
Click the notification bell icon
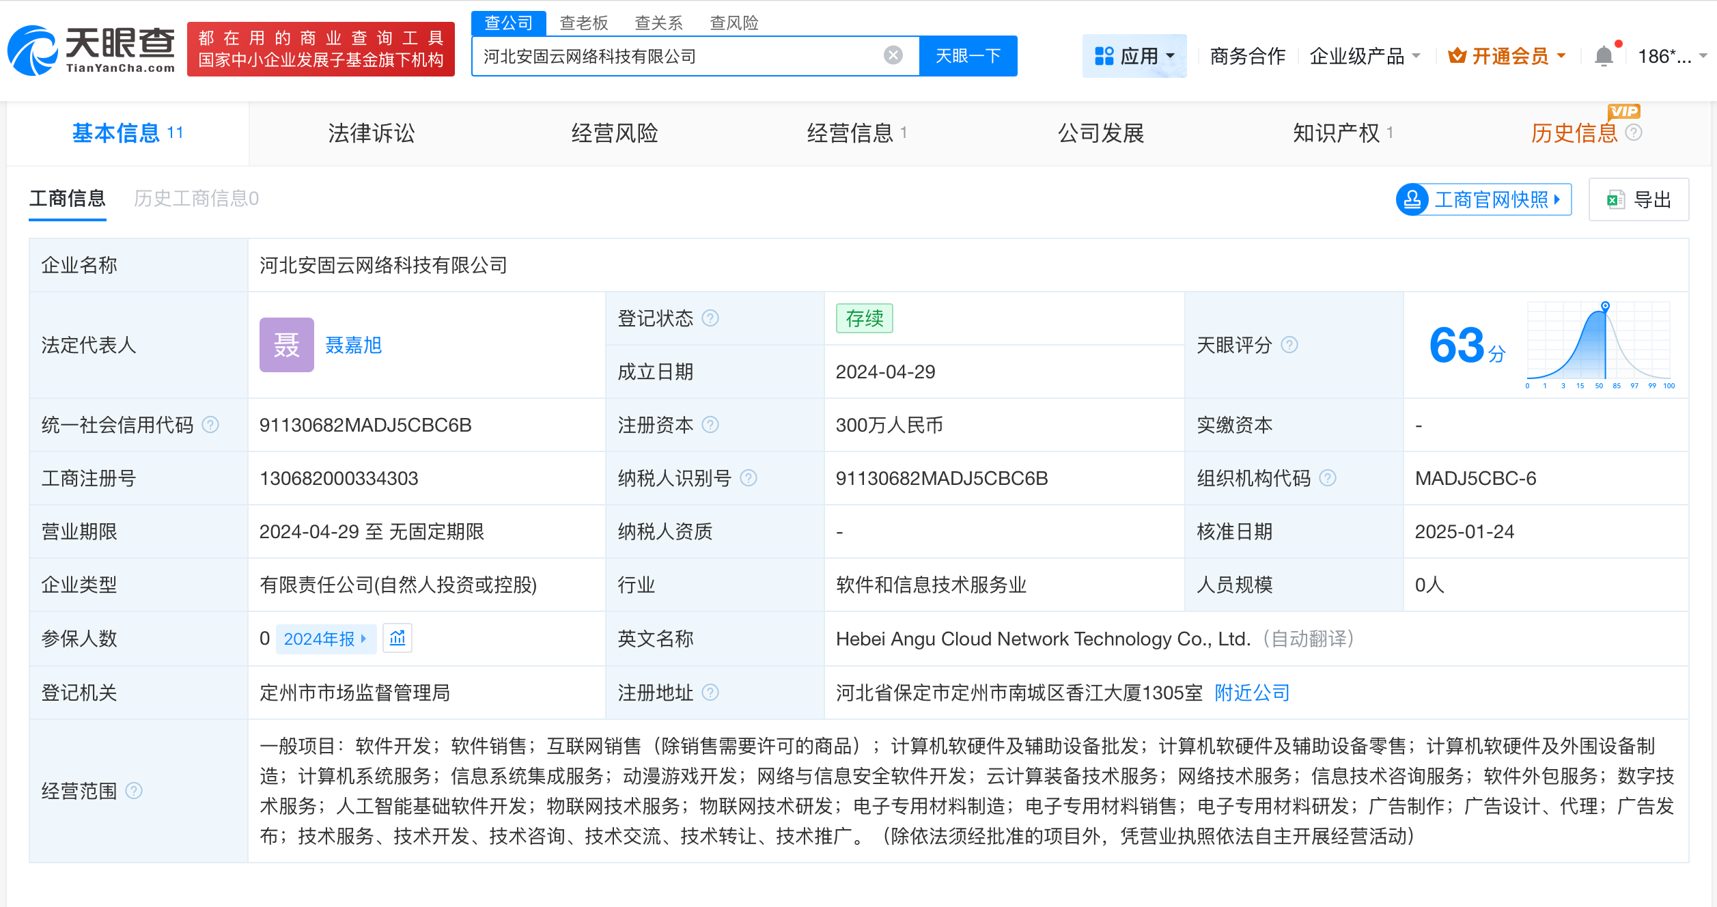(x=1604, y=56)
